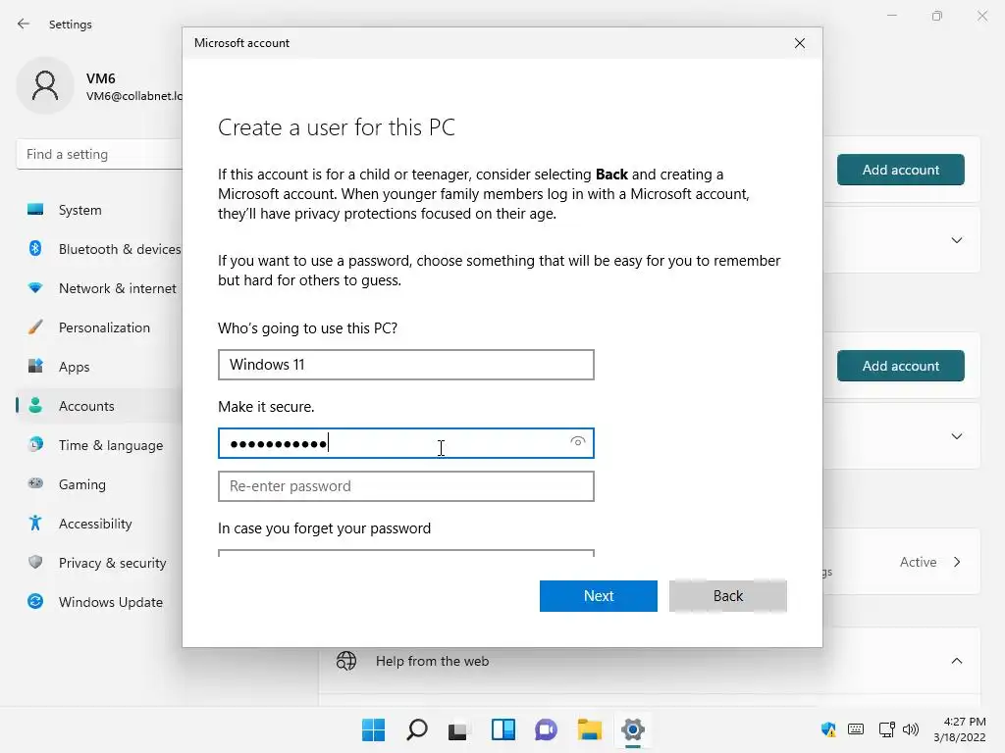Open the Windows Start menu
Screen dimensions: 1005x753
[x=374, y=729]
